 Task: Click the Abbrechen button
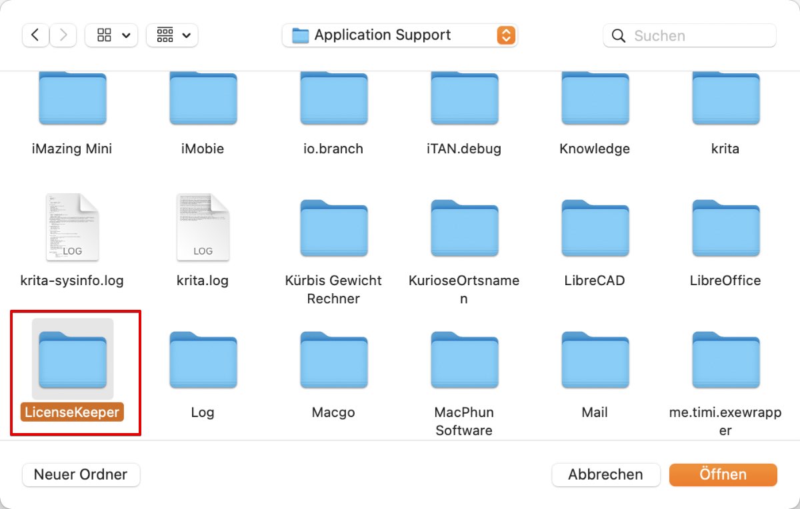pos(605,474)
